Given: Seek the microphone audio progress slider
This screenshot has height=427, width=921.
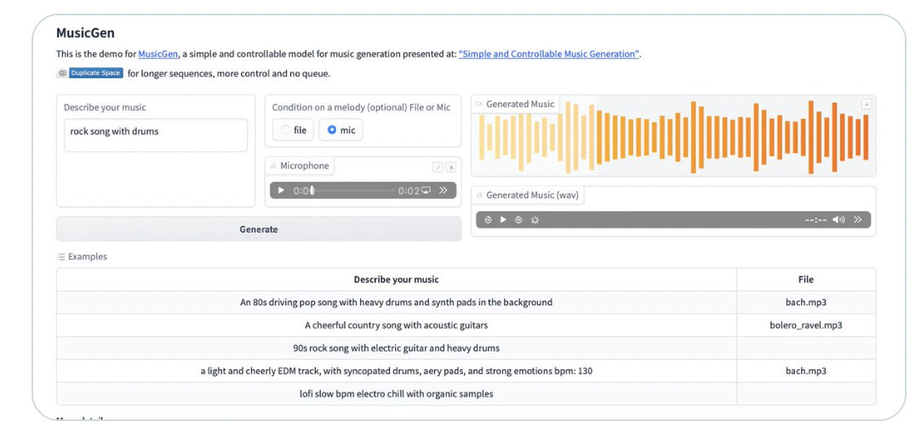Looking at the screenshot, I should pyautogui.click(x=354, y=191).
